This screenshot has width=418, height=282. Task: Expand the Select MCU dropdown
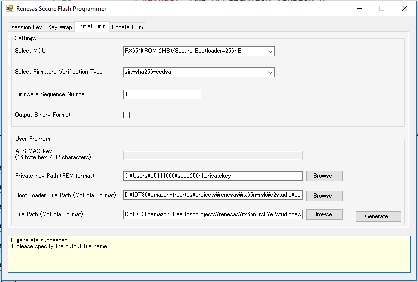tap(270, 51)
